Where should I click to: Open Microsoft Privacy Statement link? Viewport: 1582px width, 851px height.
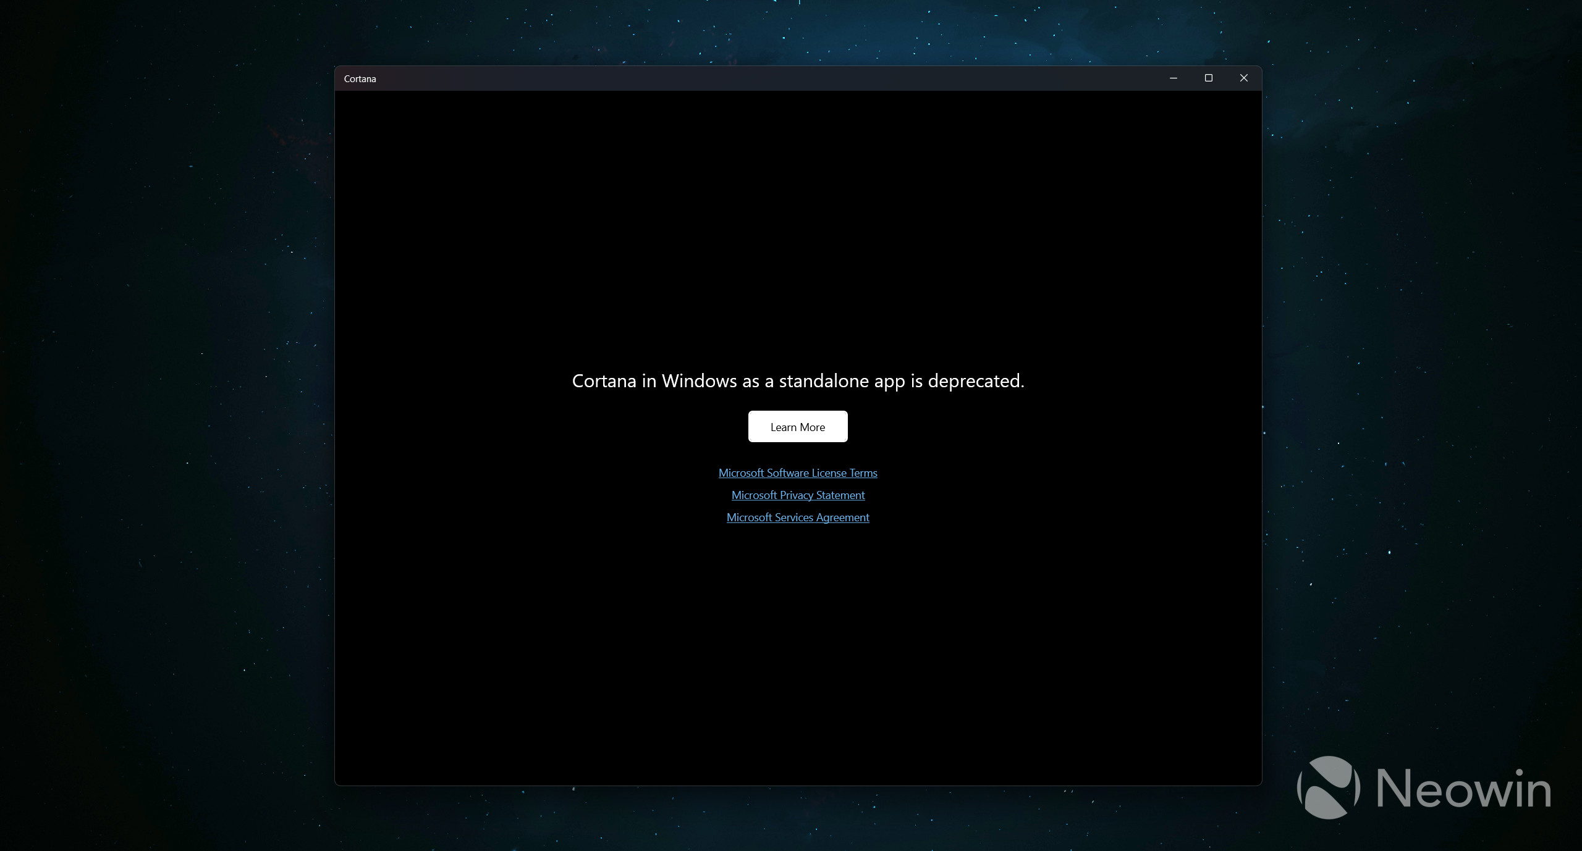point(798,495)
